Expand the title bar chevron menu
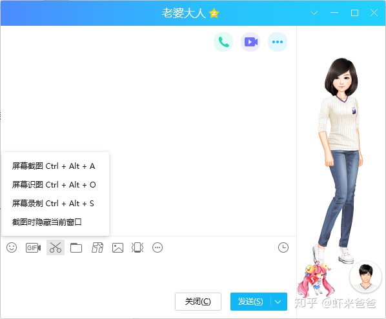This screenshot has height=319, width=386. (314, 13)
